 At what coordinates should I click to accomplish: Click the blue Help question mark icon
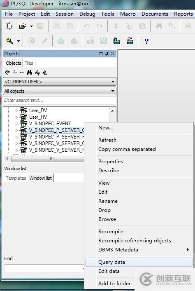[x=146, y=41]
